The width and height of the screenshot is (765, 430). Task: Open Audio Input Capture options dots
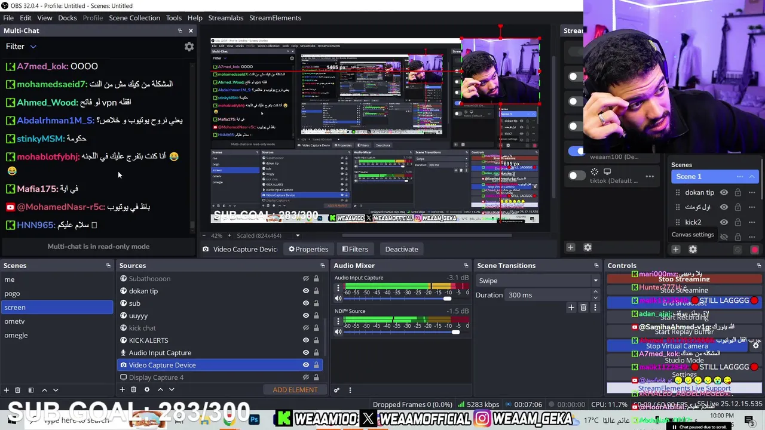(x=338, y=288)
